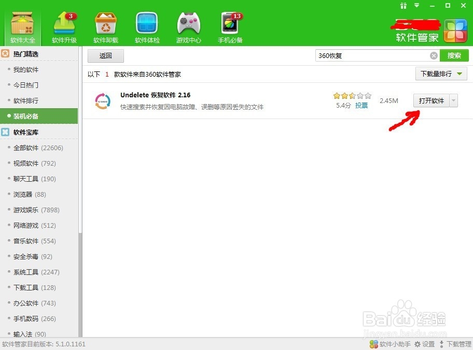Rate Undelete with the fourth star

click(359, 96)
